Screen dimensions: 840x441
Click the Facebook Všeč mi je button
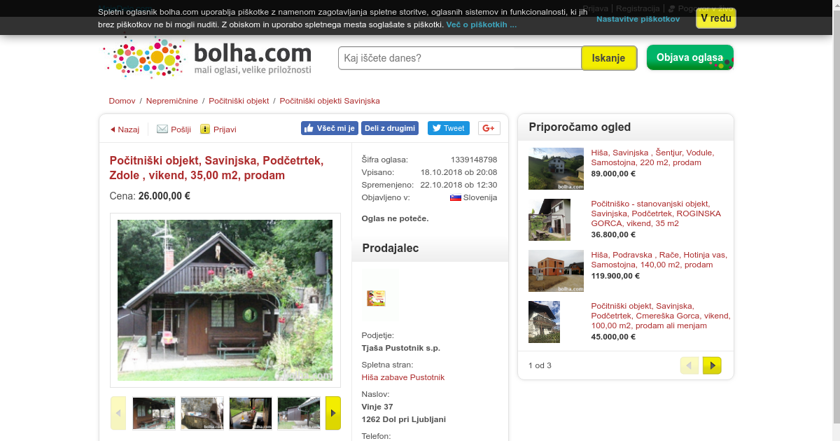click(x=330, y=128)
